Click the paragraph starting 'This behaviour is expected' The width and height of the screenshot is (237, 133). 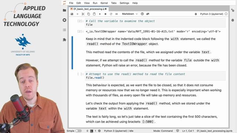tap(154, 90)
